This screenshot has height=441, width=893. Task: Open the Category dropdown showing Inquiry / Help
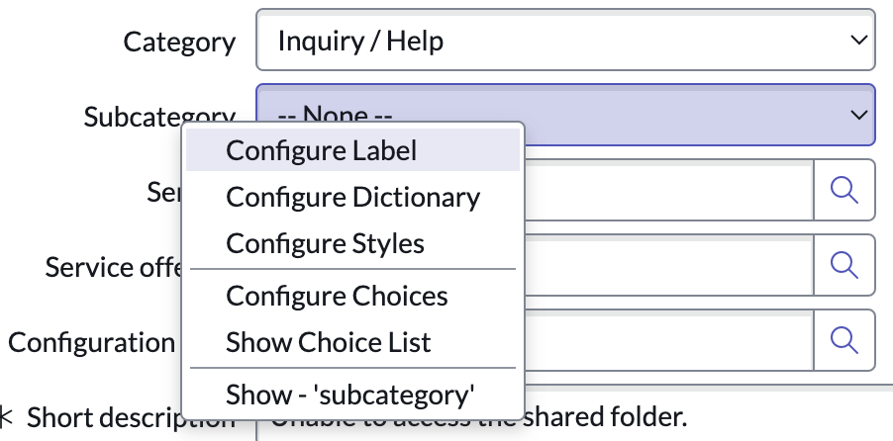[x=565, y=40]
